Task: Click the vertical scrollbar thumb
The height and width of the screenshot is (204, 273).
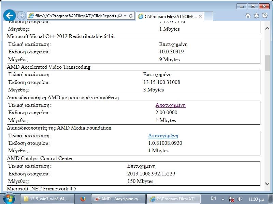Action: point(267,63)
